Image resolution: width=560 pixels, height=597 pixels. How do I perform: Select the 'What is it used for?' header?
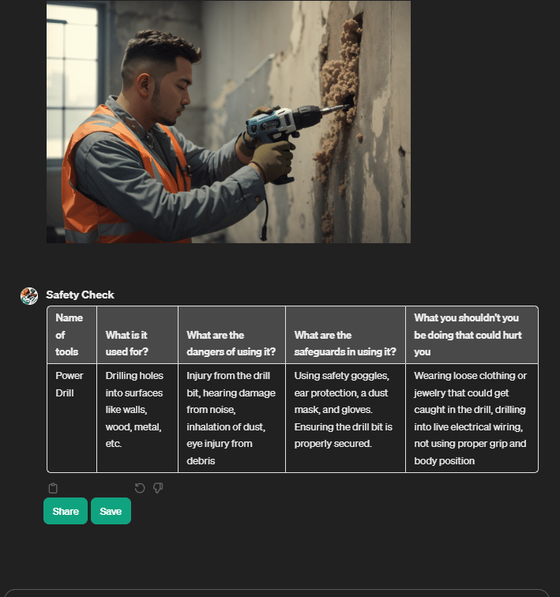(x=137, y=335)
